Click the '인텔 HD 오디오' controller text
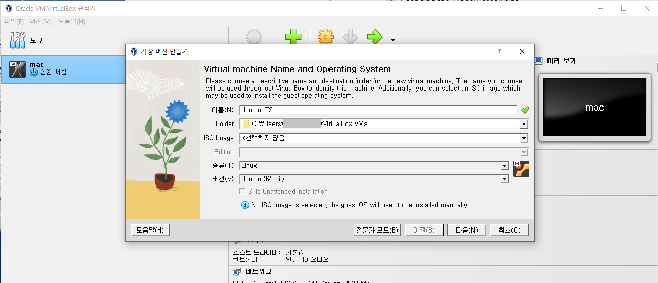Screen dimensions: 658x283 click(307, 260)
